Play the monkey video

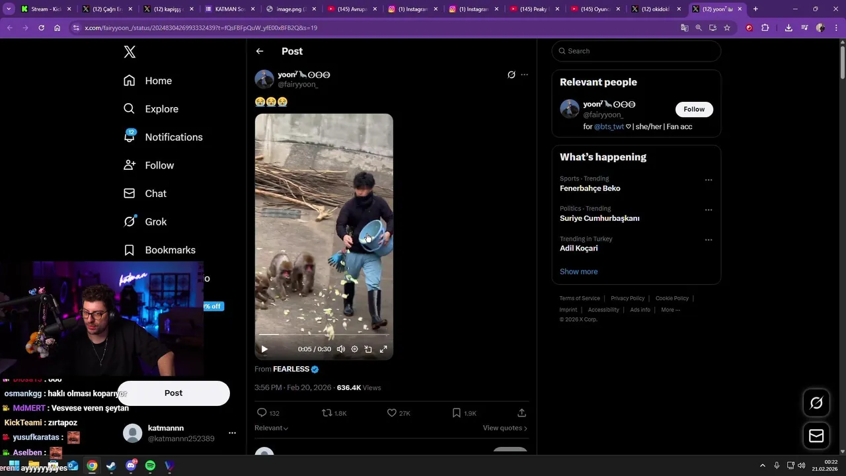coord(264,349)
